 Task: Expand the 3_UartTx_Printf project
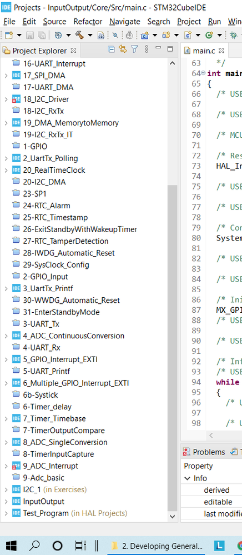tap(6, 288)
